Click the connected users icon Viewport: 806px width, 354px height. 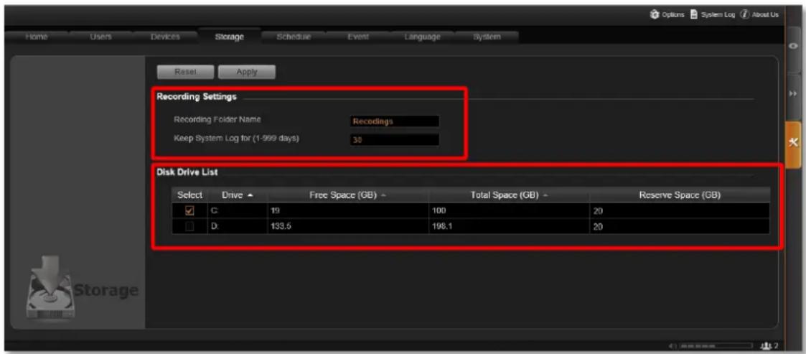[x=765, y=344]
